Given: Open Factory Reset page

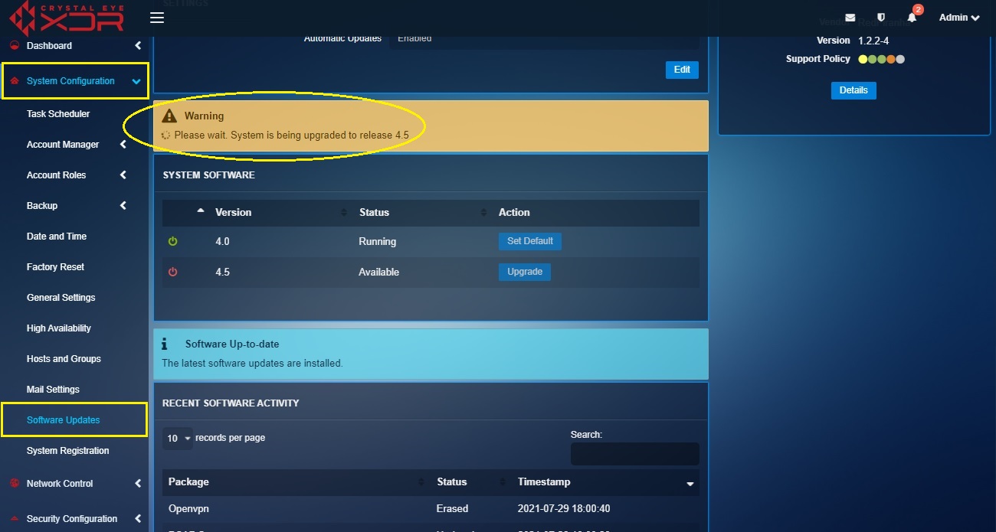Looking at the screenshot, I should pyautogui.click(x=55, y=267).
